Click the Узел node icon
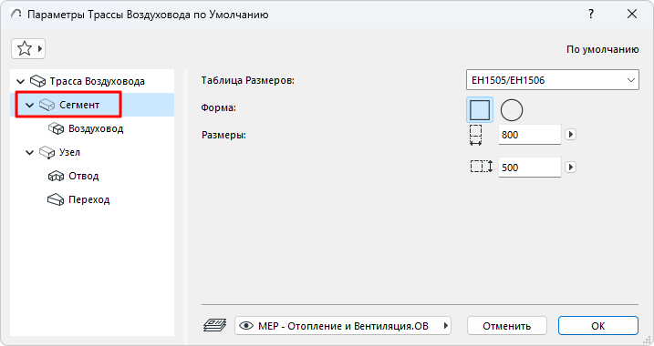654x346 pixels. (x=47, y=152)
